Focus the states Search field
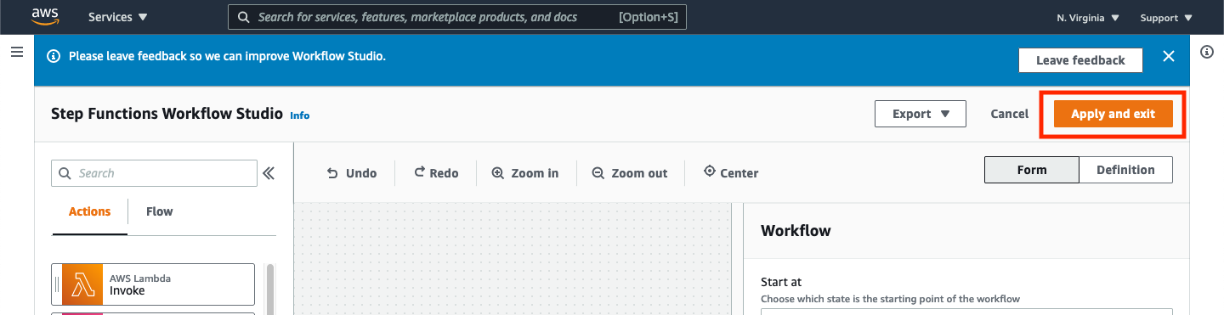This screenshot has width=1224, height=315. tap(154, 173)
